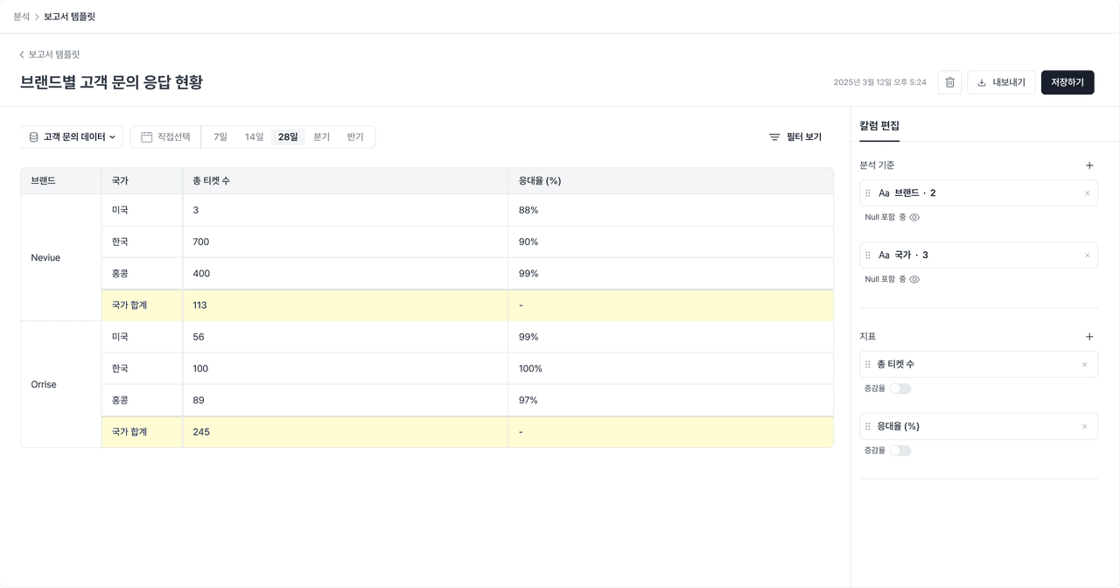Click the 응대율 (%) column header
This screenshot has height=588, width=1120.
click(671, 181)
